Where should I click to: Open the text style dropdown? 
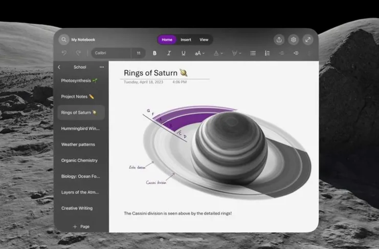(199, 53)
